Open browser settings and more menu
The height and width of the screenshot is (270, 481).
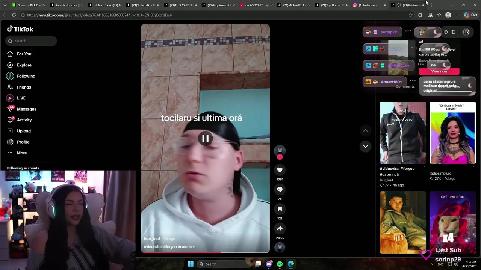coord(457,15)
